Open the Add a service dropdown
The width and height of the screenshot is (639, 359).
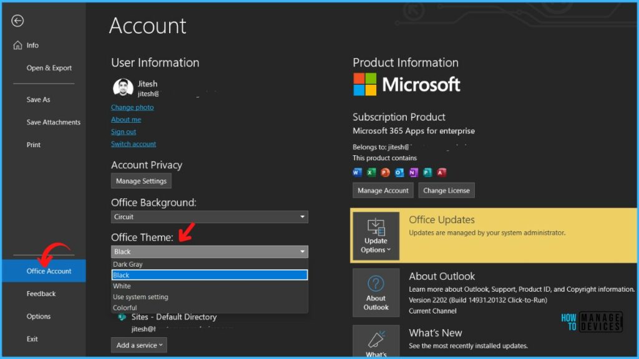139,345
